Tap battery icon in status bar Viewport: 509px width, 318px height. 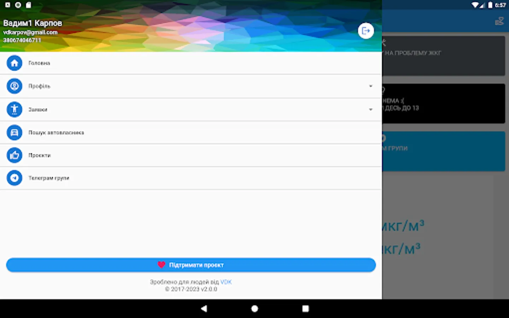click(x=490, y=5)
